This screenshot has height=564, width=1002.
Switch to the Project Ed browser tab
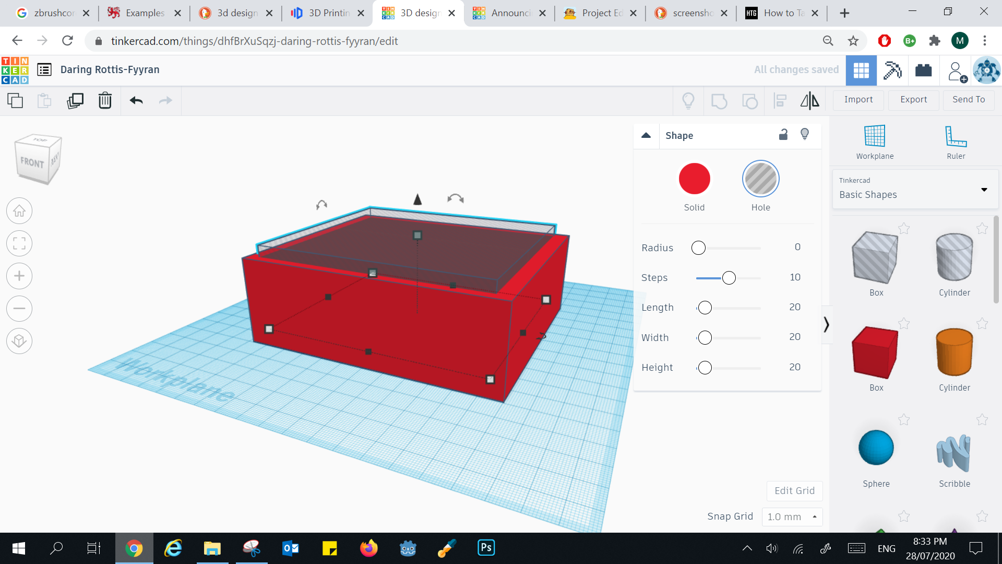pyautogui.click(x=595, y=13)
